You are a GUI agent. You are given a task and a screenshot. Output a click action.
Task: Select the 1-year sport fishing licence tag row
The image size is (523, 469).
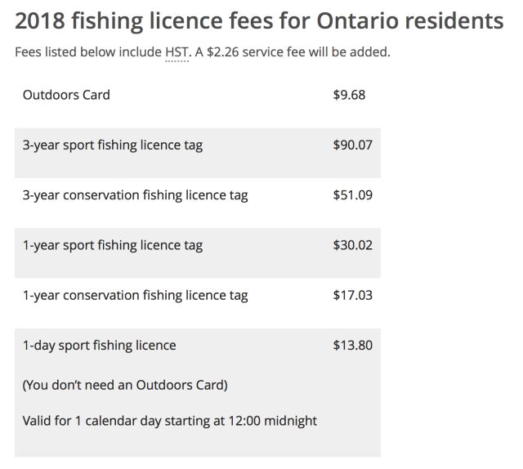198,253
